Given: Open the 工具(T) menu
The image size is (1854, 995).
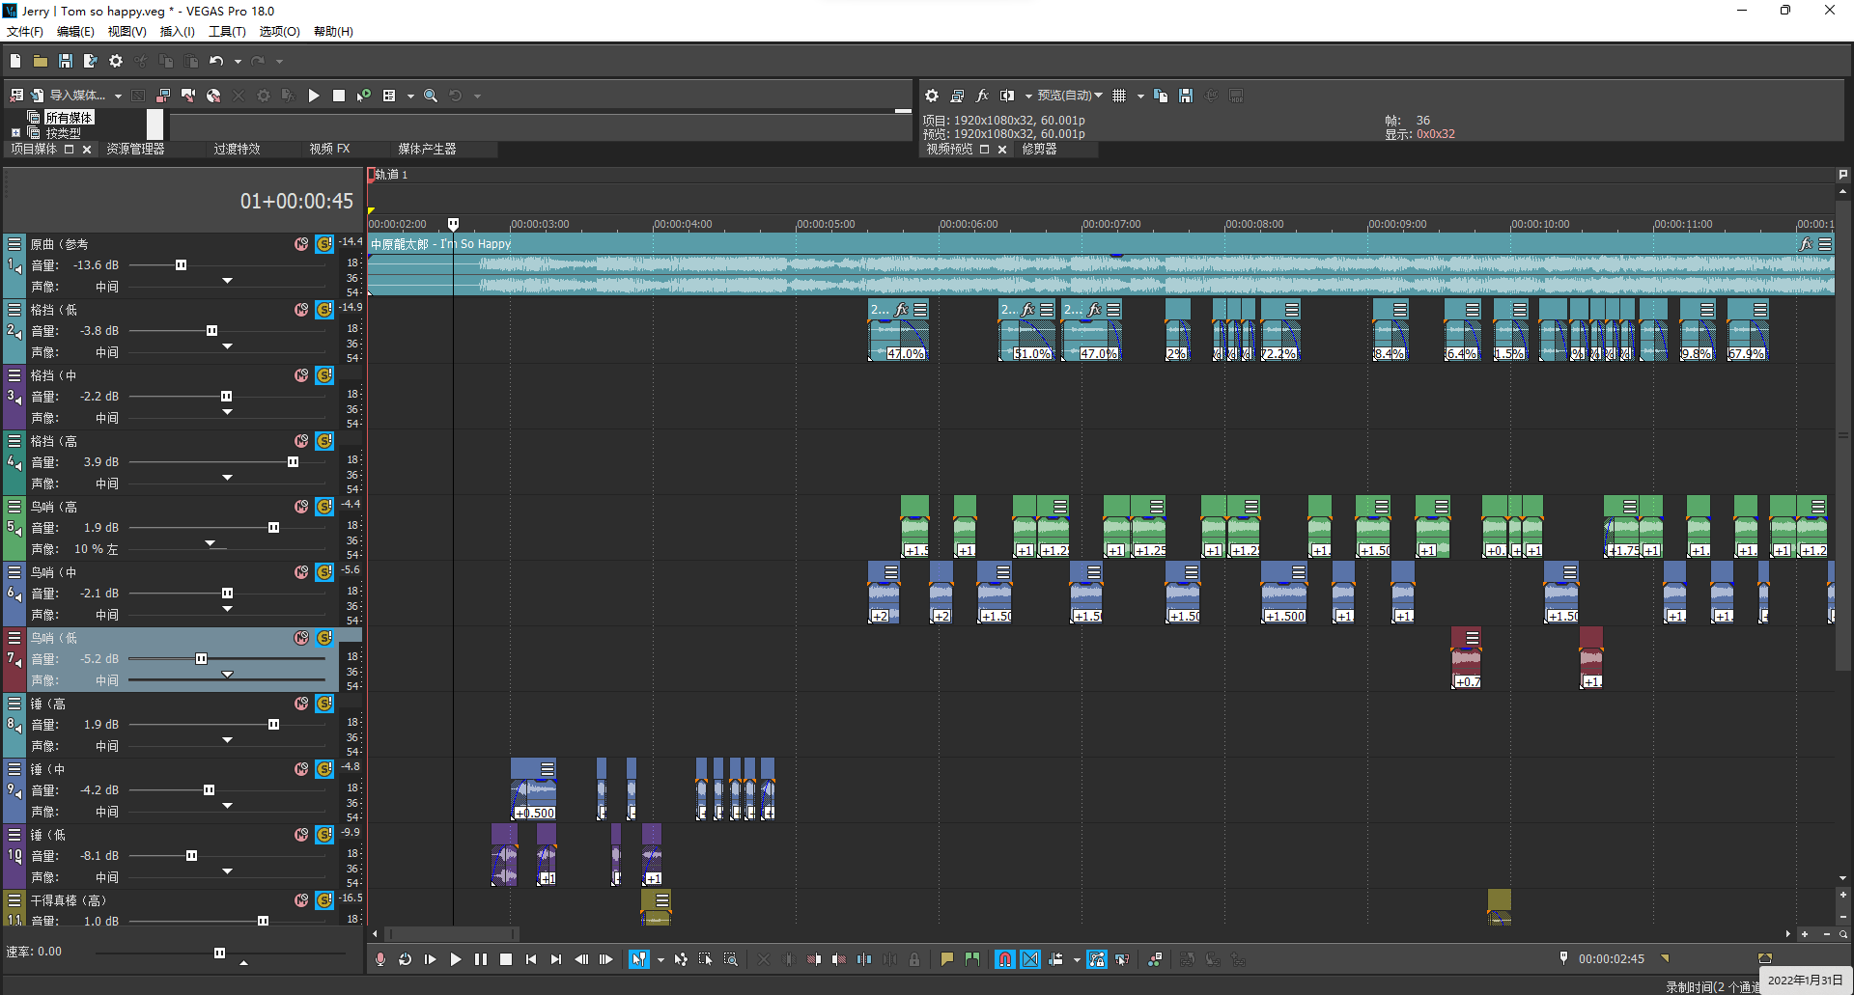Looking at the screenshot, I should pos(227,32).
